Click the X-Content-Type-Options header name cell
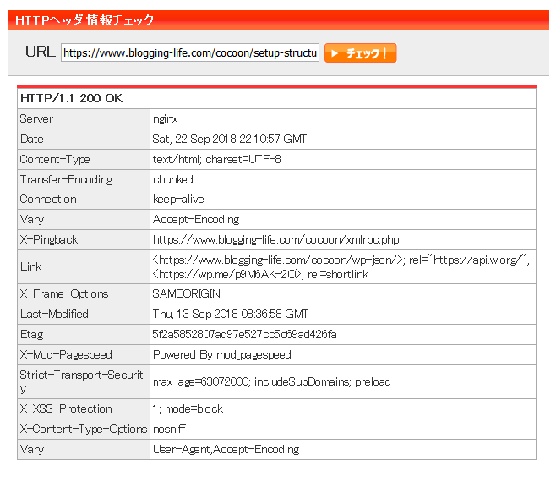The image size is (556, 482). (84, 429)
